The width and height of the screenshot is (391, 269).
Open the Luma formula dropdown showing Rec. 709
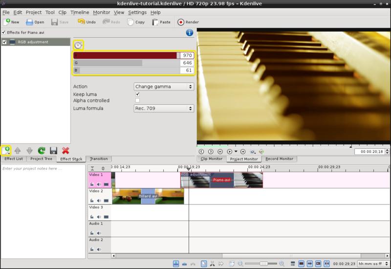tap(164, 108)
